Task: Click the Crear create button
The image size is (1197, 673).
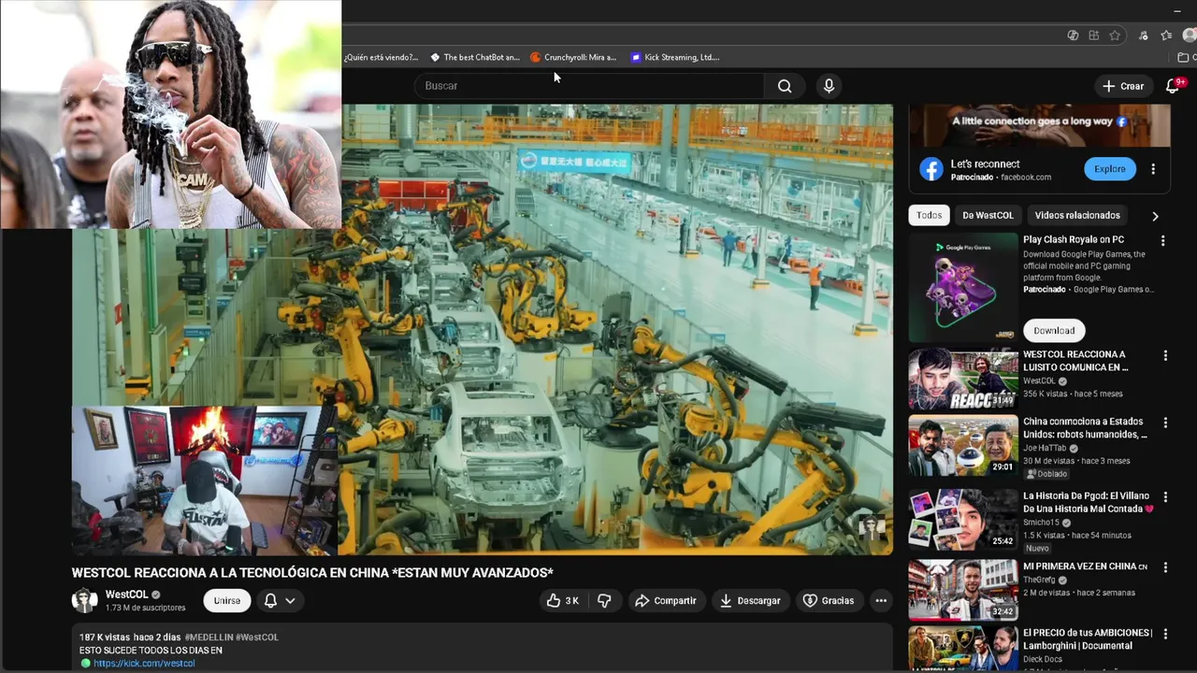Action: pos(1123,86)
